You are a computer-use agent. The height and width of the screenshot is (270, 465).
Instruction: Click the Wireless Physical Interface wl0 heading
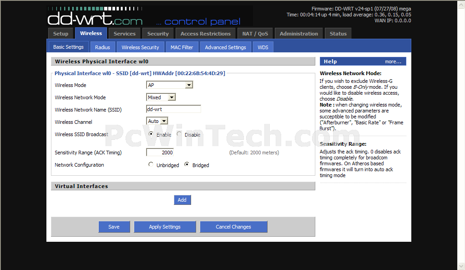(101, 61)
